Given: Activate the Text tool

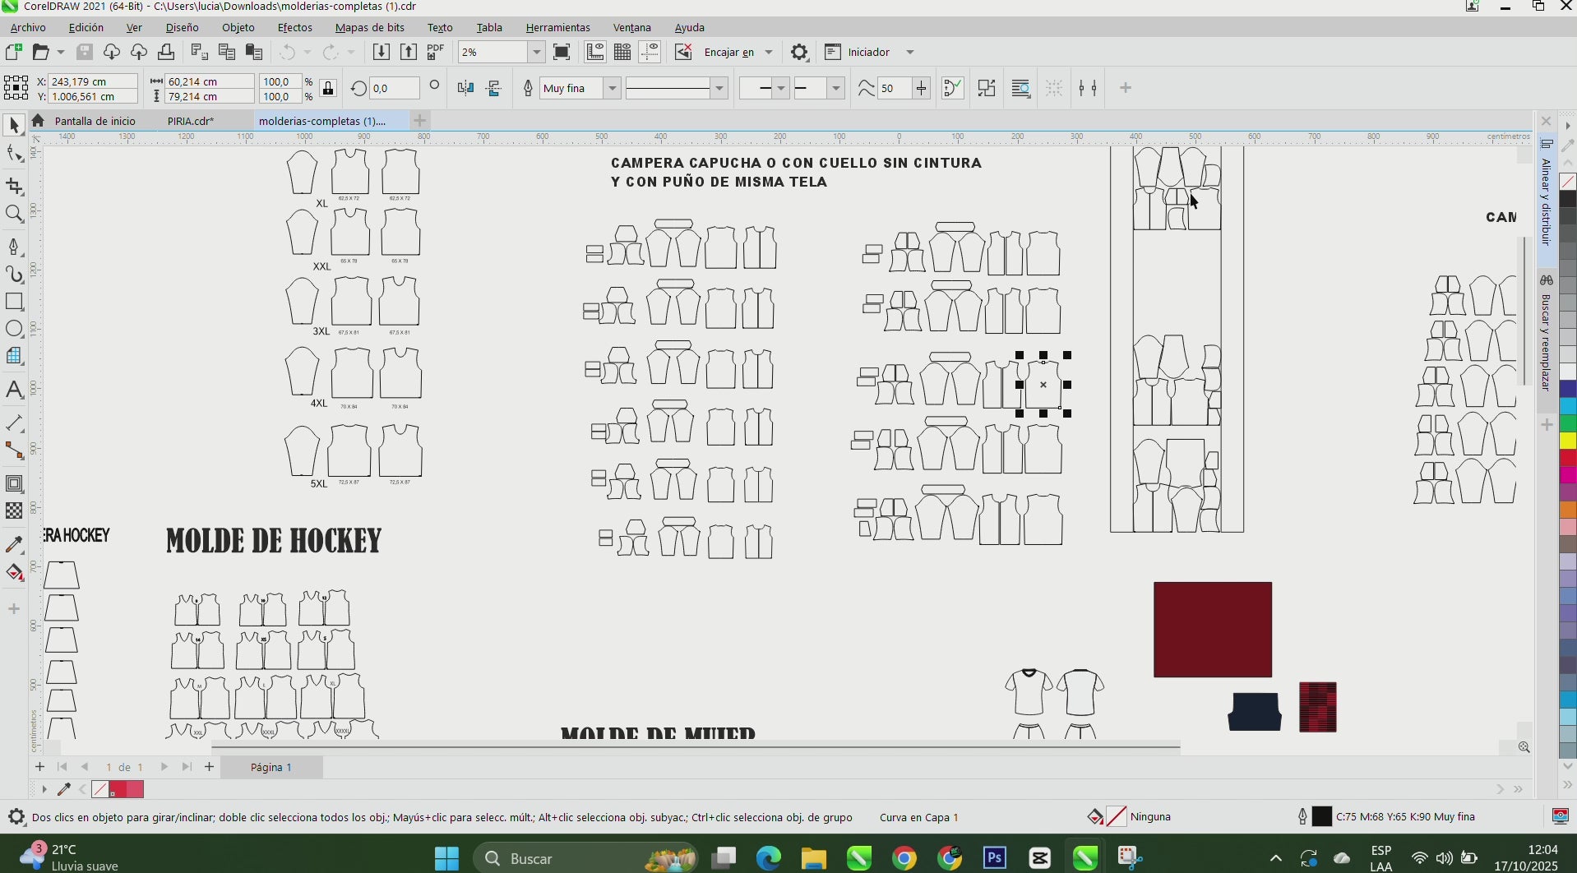Looking at the screenshot, I should (14, 390).
